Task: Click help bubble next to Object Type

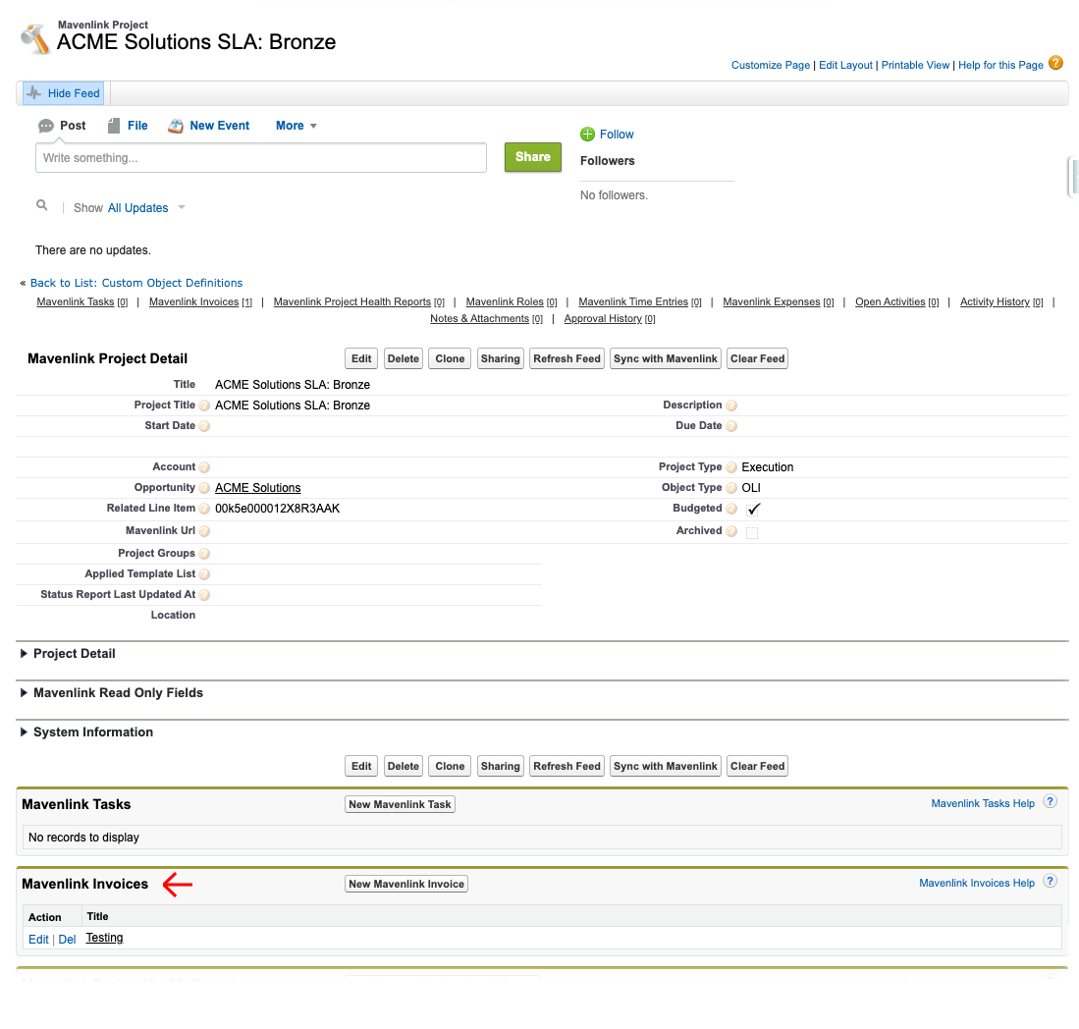Action: click(x=731, y=489)
